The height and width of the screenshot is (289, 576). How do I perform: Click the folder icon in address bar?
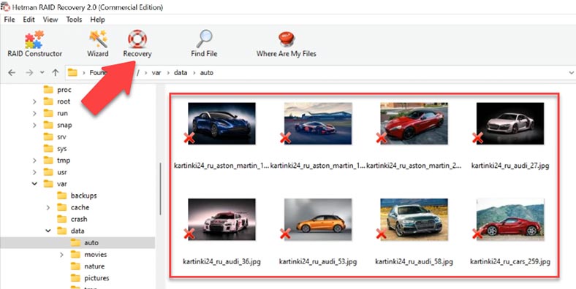click(x=73, y=73)
